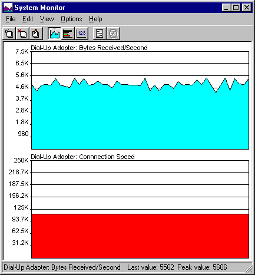
Task: Click the stop logging toolbar icon
Action: [113, 34]
